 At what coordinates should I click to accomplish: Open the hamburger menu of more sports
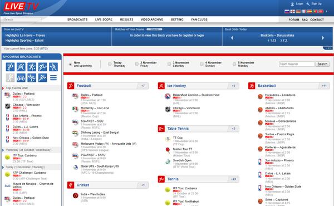[53, 78]
